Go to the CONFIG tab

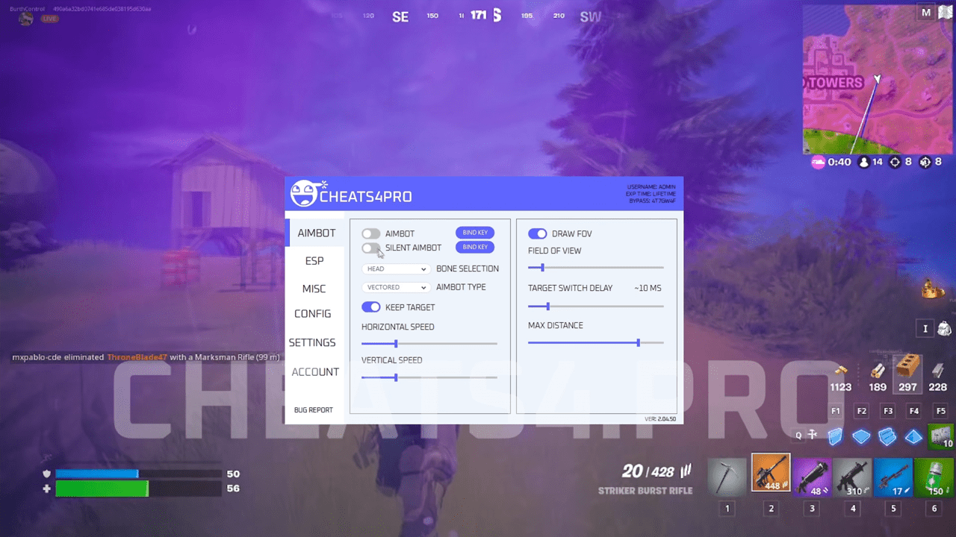point(313,314)
